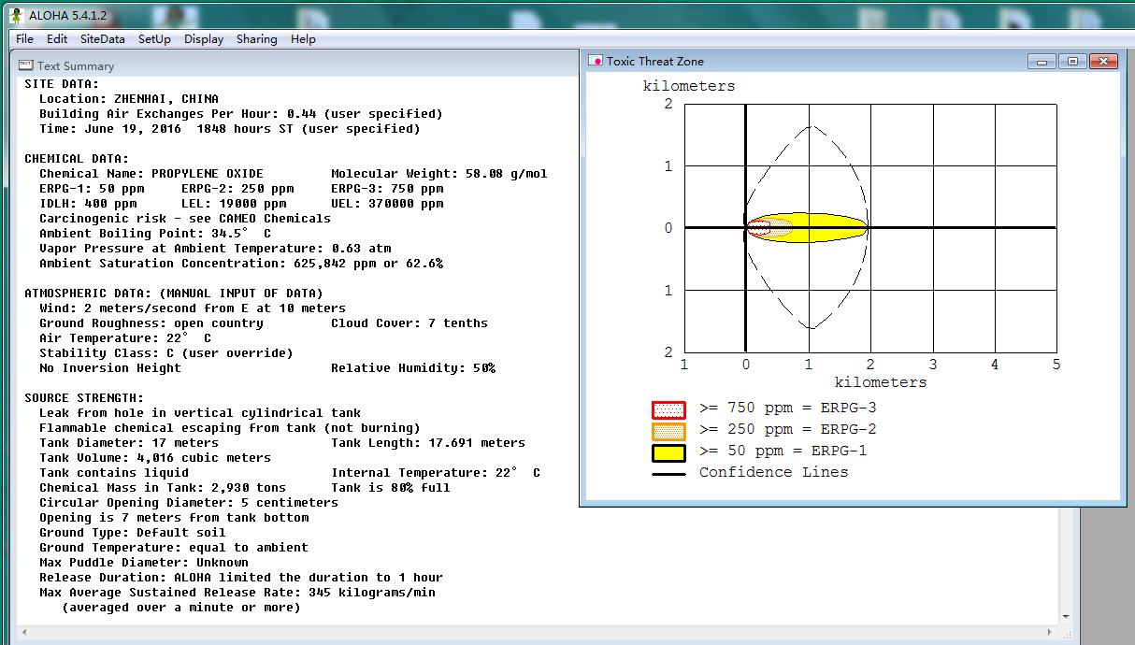Click 'Air Temperature: 22° C' line
Image resolution: width=1135 pixels, height=645 pixels.
125,338
